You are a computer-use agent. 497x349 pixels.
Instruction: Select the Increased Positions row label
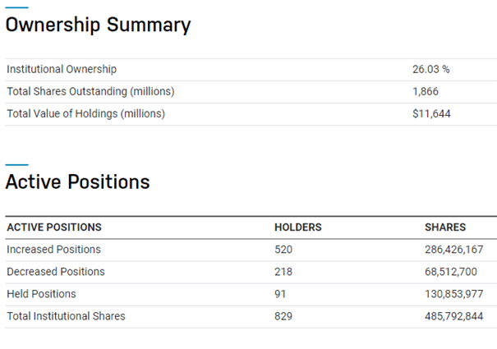53,250
